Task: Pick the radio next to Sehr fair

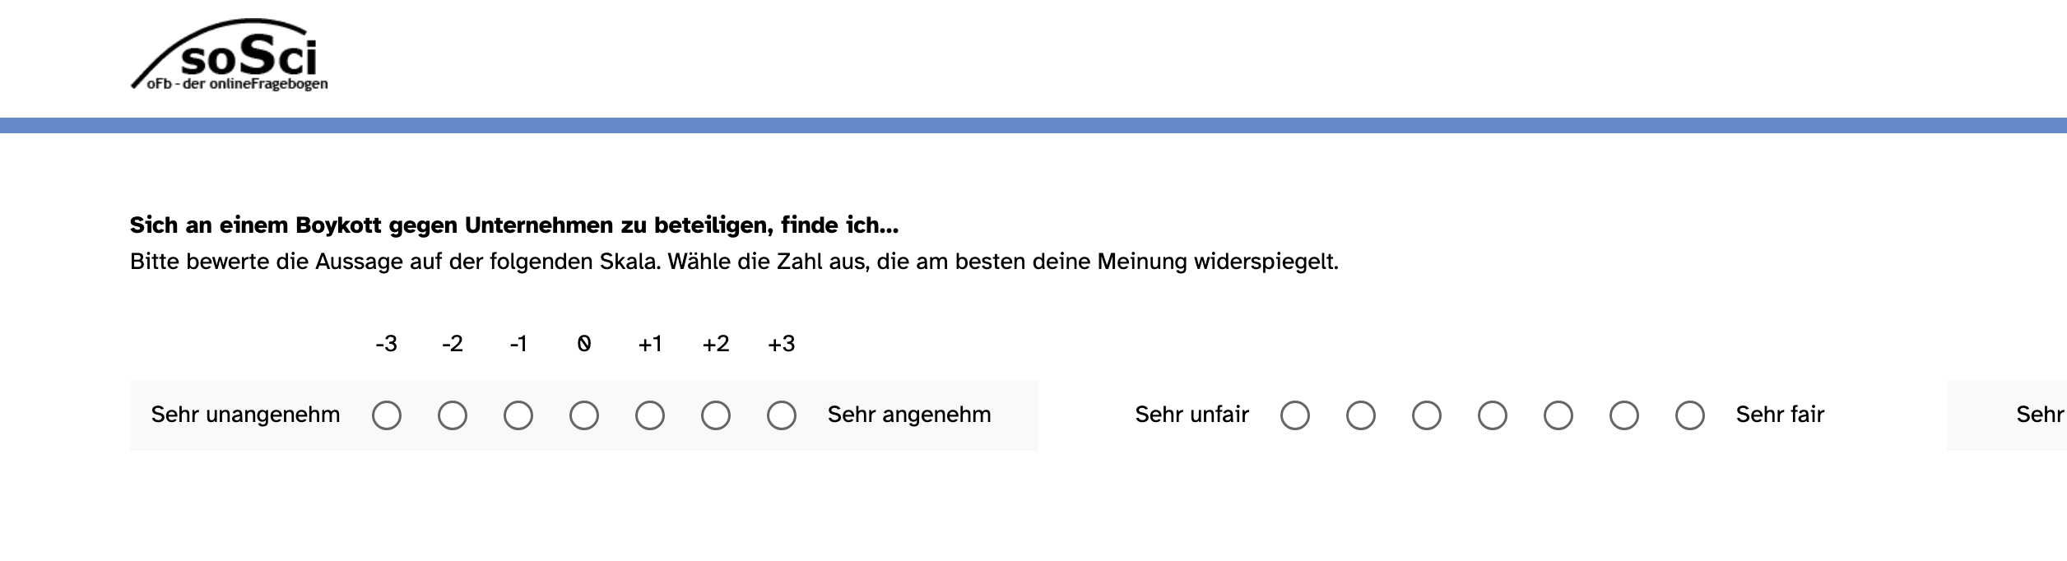Action: [1690, 415]
